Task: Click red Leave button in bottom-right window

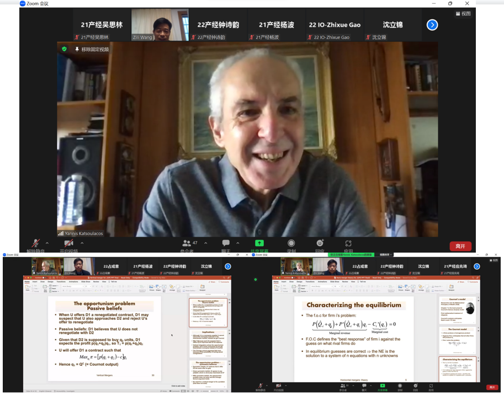Action: tap(492, 387)
